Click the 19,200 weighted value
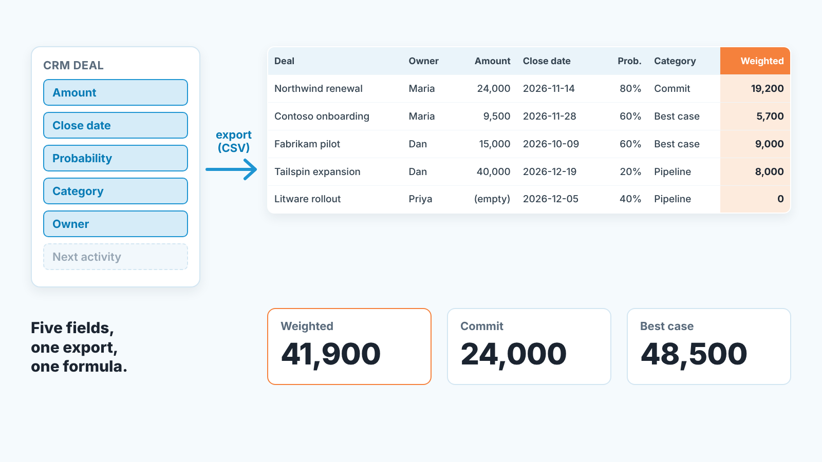 [x=767, y=88]
